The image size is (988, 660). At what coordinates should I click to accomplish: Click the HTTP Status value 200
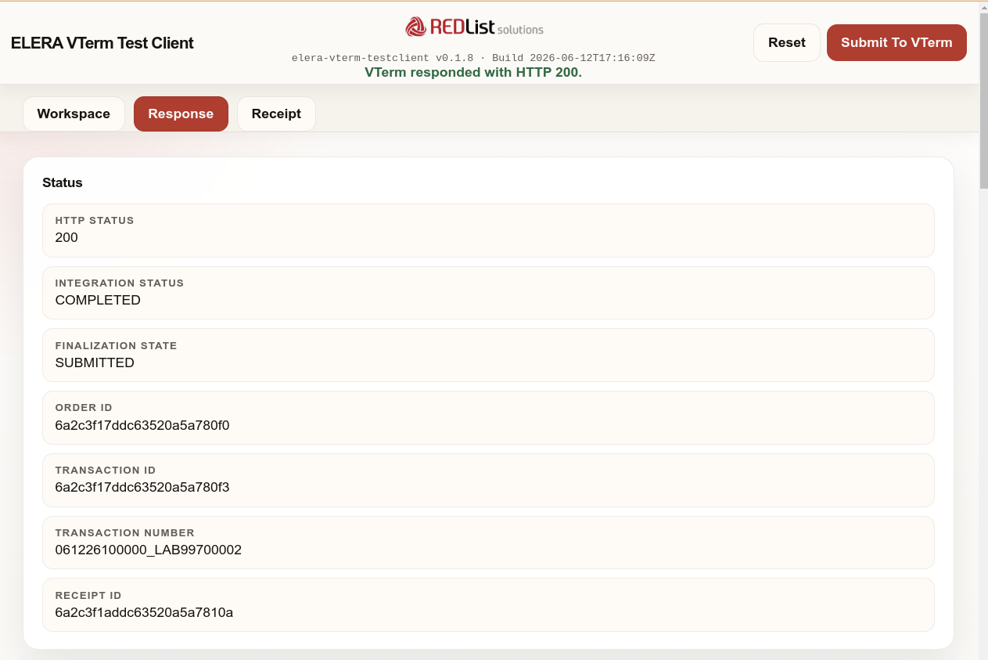(x=66, y=237)
